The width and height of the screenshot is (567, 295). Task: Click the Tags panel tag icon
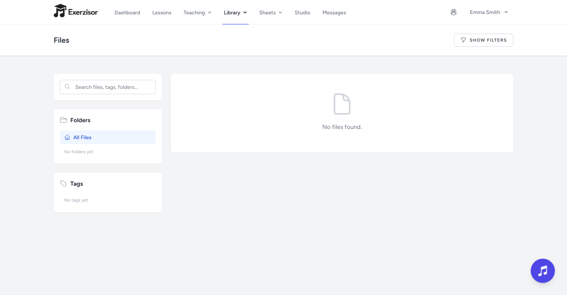click(64, 183)
